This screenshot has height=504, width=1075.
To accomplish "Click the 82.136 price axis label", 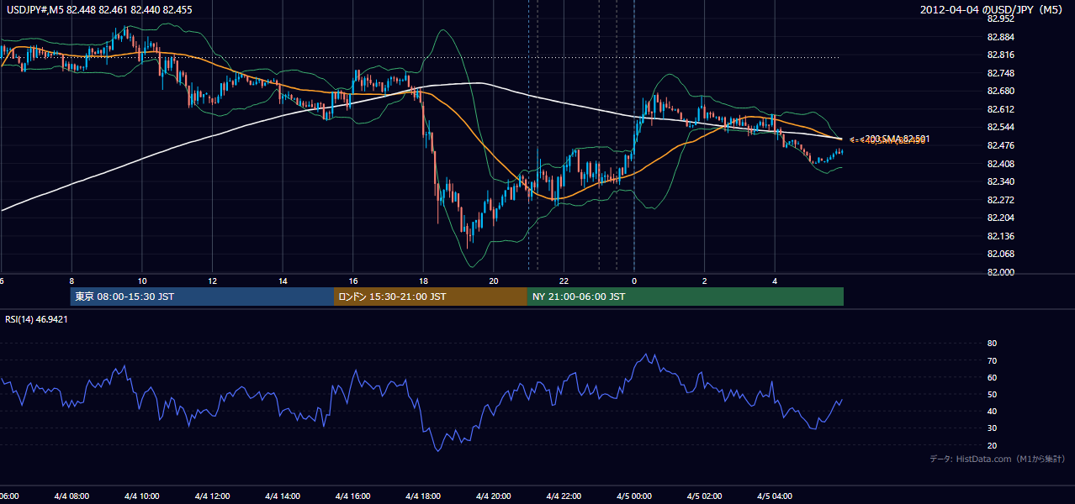I will click(1001, 236).
